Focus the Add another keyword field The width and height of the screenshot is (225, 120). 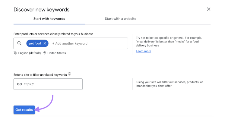(x=70, y=43)
